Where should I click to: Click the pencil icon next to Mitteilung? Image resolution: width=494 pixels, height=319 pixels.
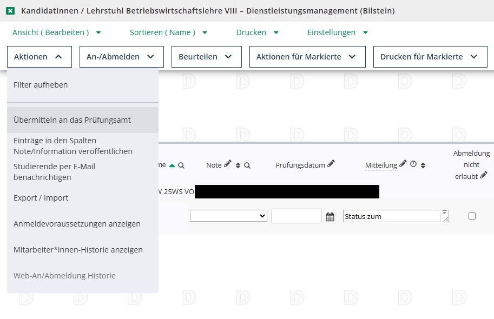pyautogui.click(x=403, y=164)
